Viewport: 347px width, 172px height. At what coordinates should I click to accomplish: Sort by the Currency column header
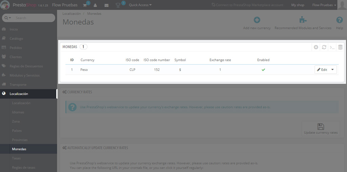(x=87, y=60)
